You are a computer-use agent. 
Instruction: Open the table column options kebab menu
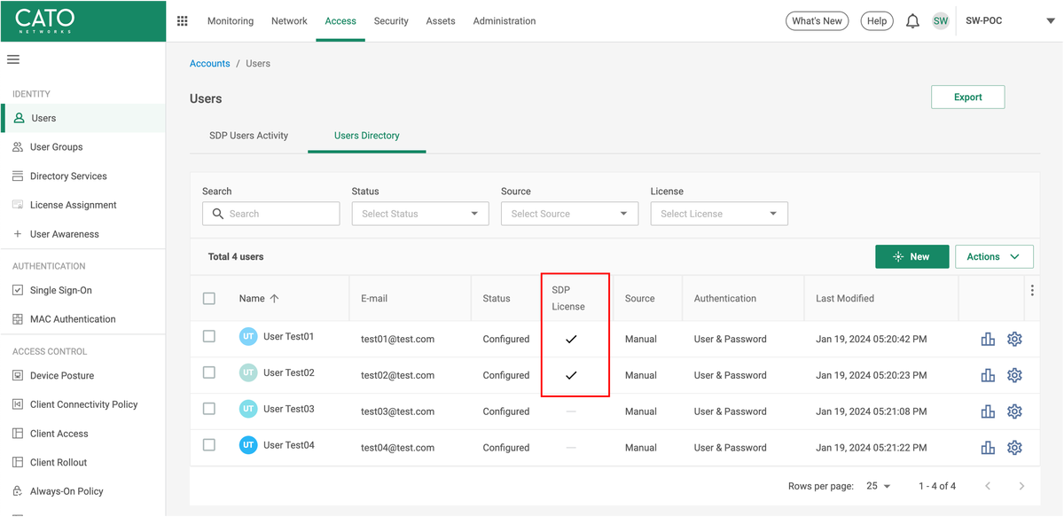tap(1032, 291)
